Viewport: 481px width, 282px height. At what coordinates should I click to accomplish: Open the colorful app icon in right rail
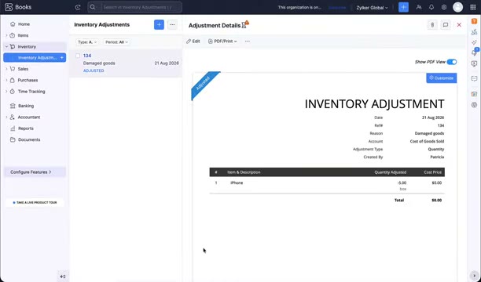coord(474,94)
